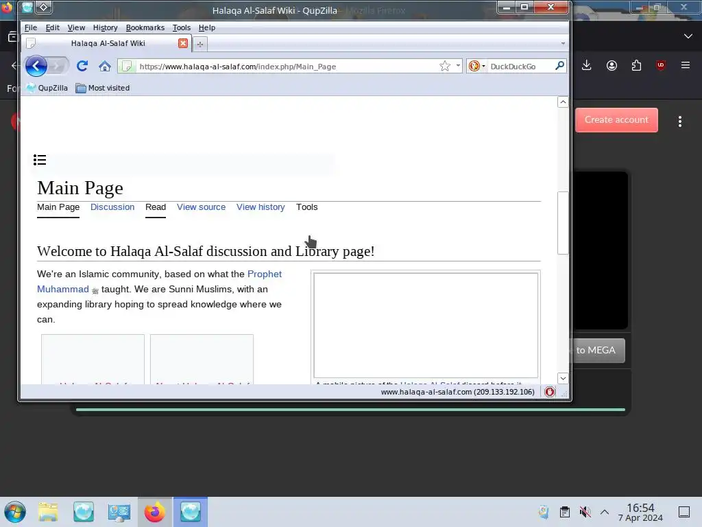Click the QupZilla title bar menu icon
This screenshot has width=702, height=527.
point(27,8)
